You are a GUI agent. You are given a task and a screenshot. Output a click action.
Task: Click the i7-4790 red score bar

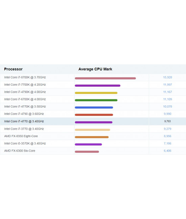pyautogui.click(x=94, y=115)
